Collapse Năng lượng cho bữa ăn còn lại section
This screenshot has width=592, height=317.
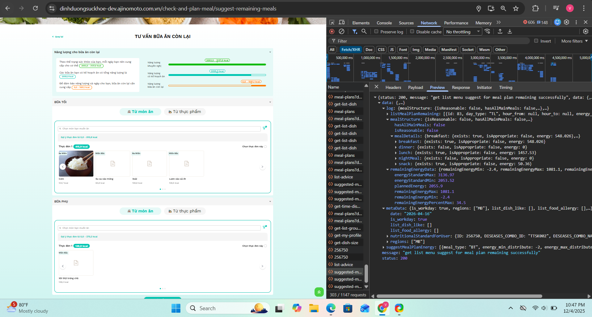tap(270, 52)
